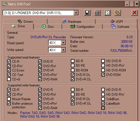
Task: Click firmware version value 8.29
Action: point(130,37)
